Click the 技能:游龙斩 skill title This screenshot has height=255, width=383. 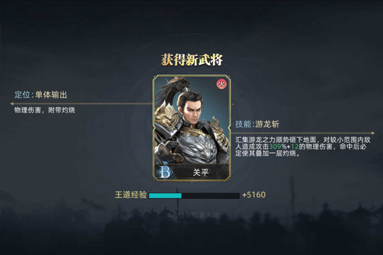pos(257,124)
